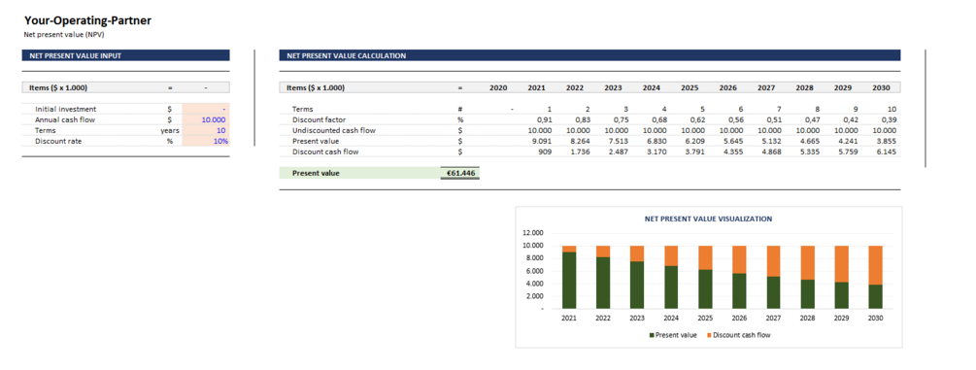Click the orange Discount cash flow legend swatch
The width and height of the screenshot is (976, 370).
click(x=710, y=335)
